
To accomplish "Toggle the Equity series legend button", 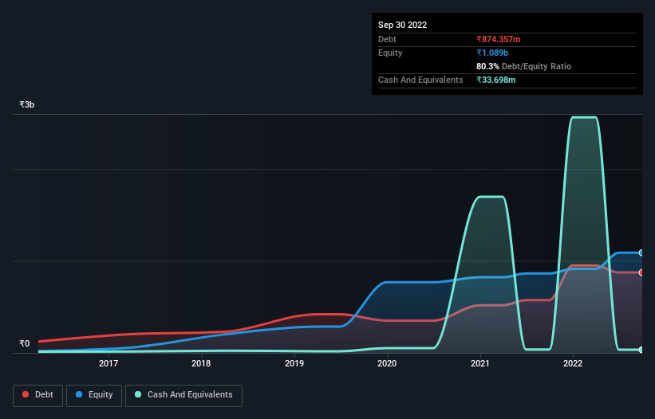I will (94, 395).
